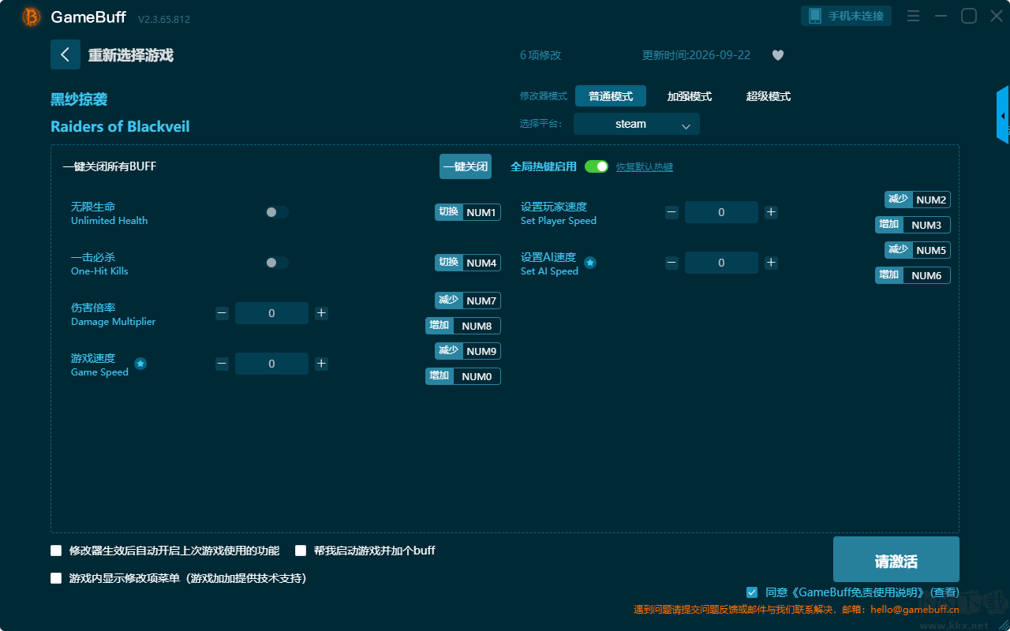This screenshot has height=631, width=1010.
Task: Click the Set Player Speed value field
Action: pos(721,212)
